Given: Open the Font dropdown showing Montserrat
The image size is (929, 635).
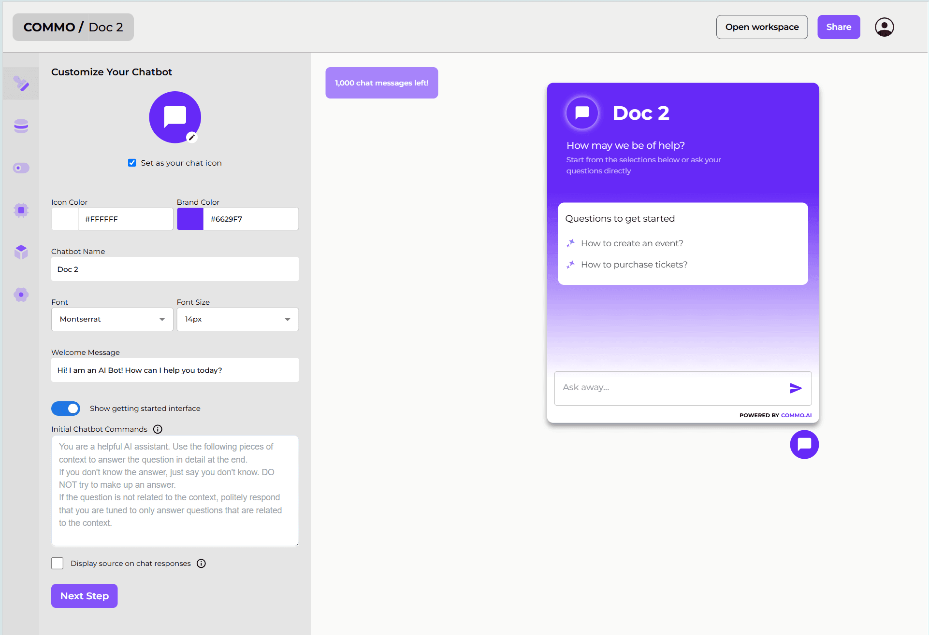Looking at the screenshot, I should click(112, 319).
